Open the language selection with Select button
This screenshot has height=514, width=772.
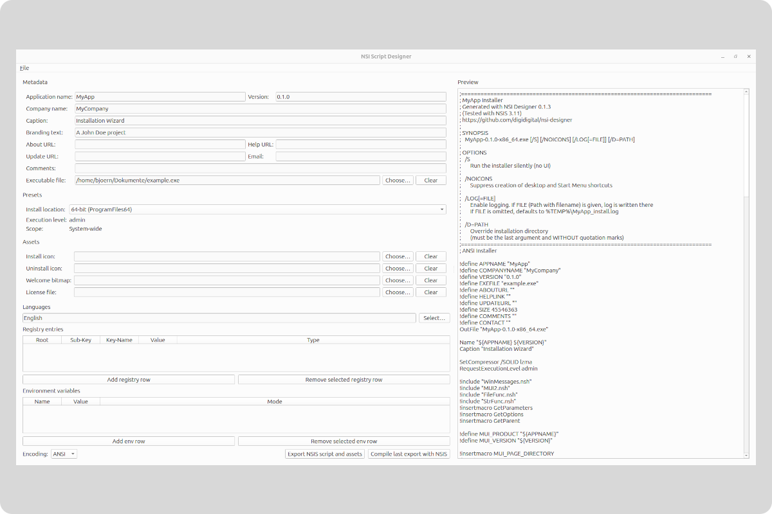[434, 317]
